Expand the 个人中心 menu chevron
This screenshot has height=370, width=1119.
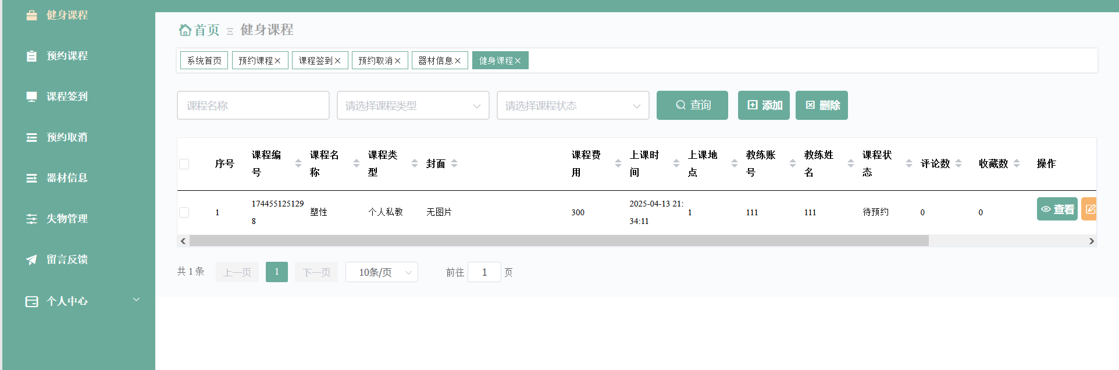137,300
